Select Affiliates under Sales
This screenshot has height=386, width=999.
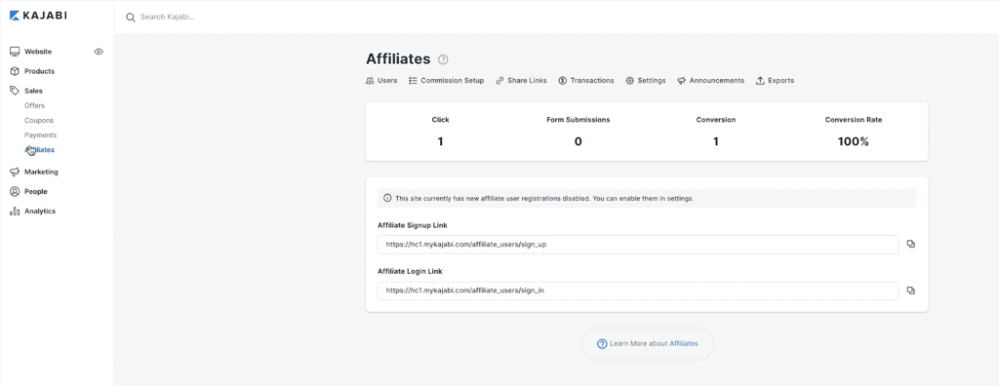[39, 150]
